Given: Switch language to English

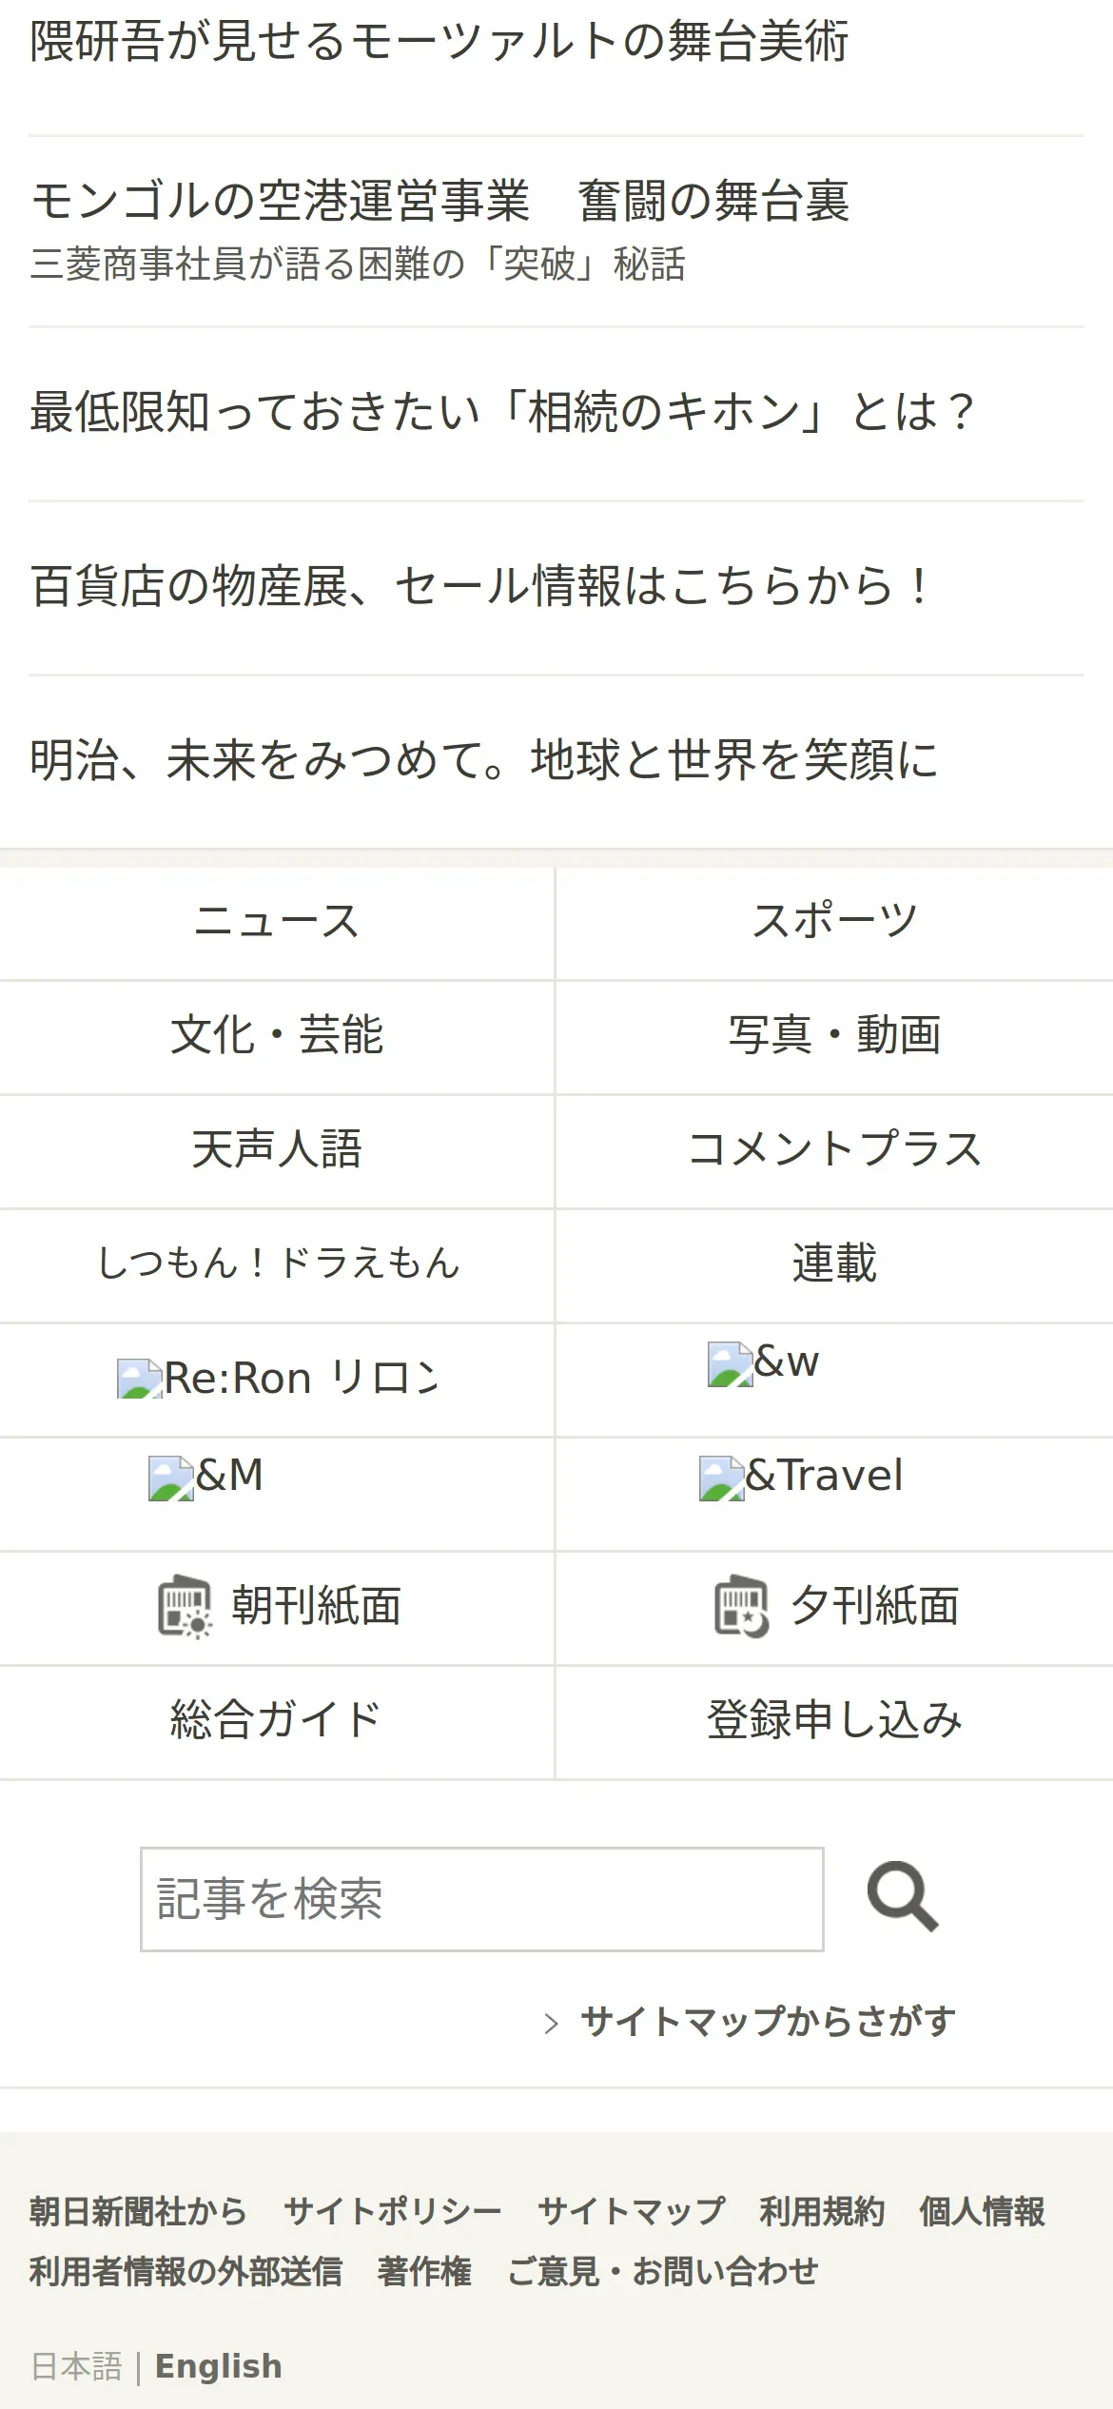Looking at the screenshot, I should pos(218,2366).
